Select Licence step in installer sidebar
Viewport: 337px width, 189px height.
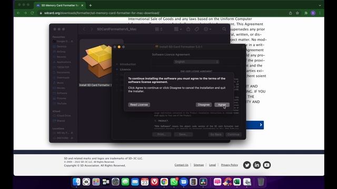point(125,69)
